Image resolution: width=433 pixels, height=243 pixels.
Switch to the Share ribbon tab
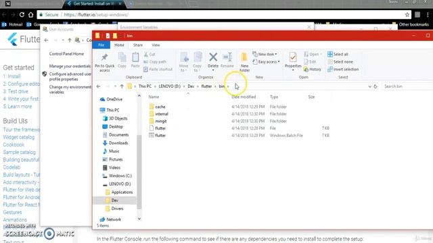[x=138, y=45]
